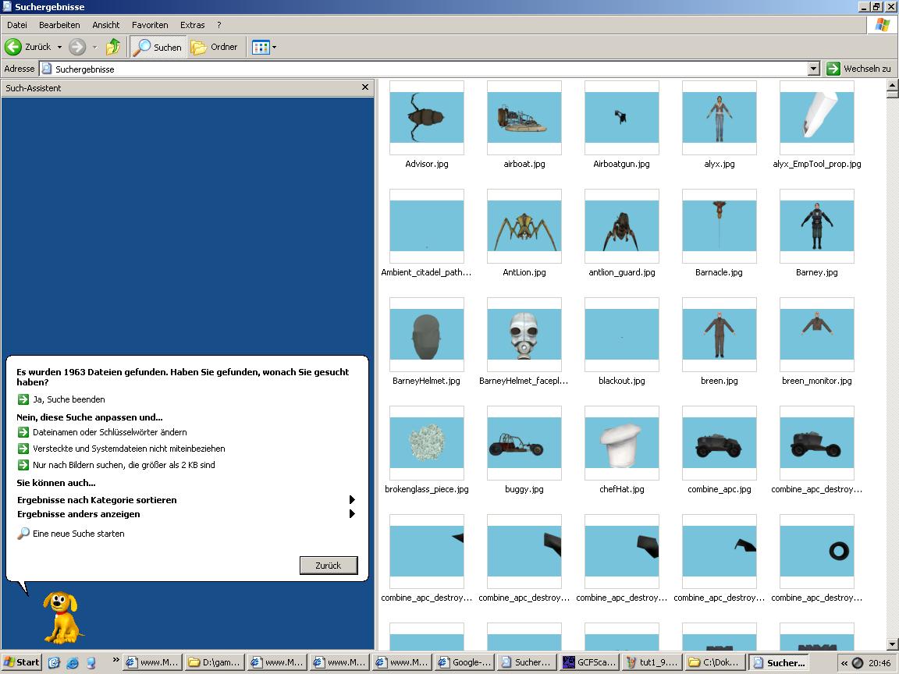Close the Such-Assistent panel
899x674 pixels.
pyautogui.click(x=365, y=87)
